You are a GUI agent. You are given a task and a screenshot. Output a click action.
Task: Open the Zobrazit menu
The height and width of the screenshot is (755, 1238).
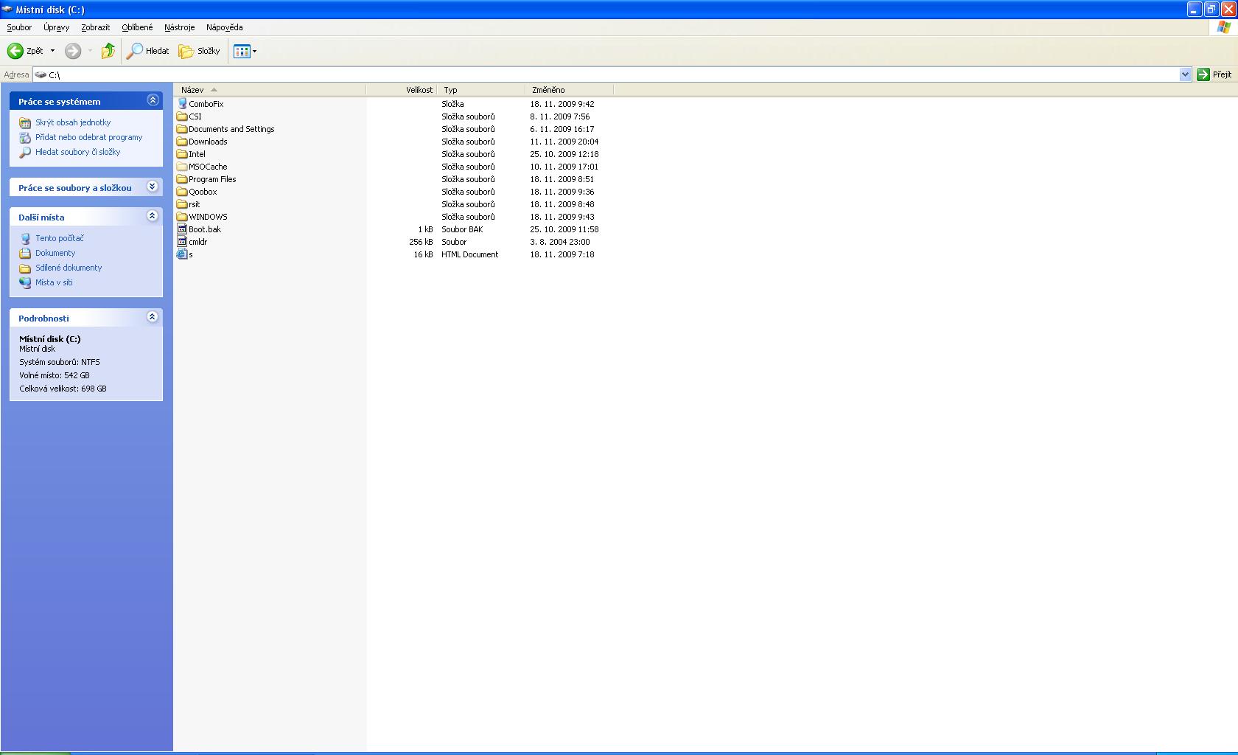click(95, 27)
